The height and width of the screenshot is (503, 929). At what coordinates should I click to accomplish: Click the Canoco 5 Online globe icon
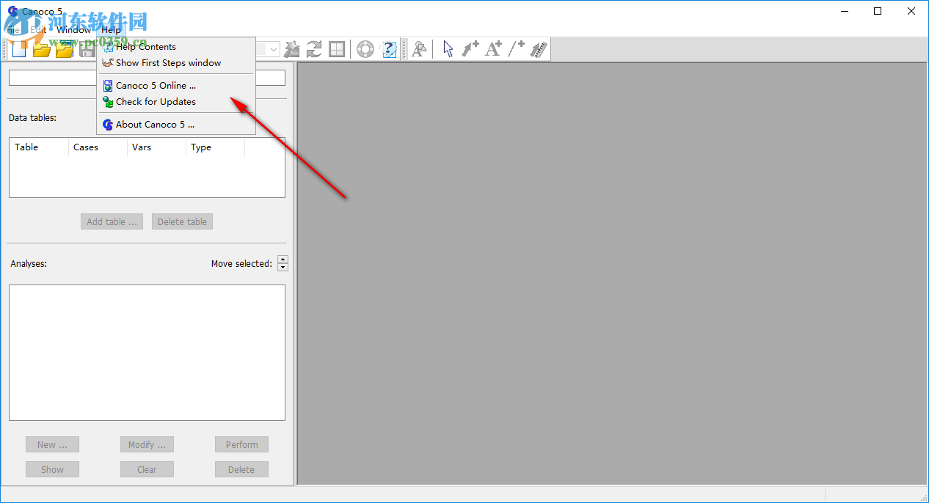pos(108,86)
